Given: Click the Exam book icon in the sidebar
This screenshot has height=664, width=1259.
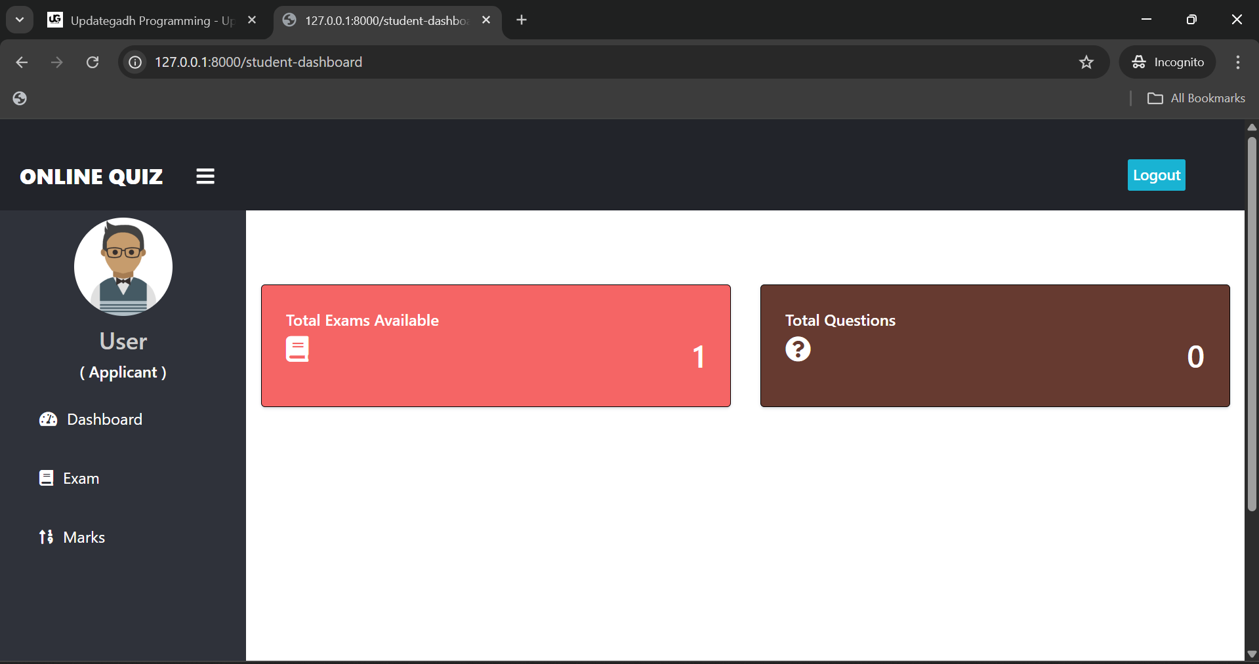Looking at the screenshot, I should (x=47, y=478).
